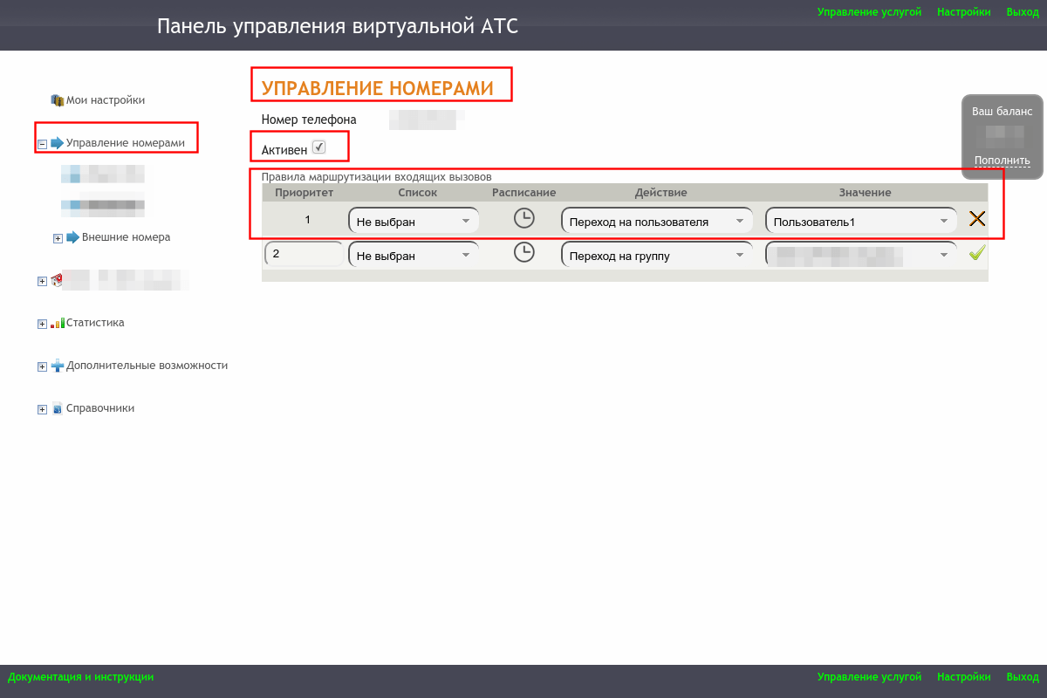
Task: Click the Пополнить balance link
Action: click(1003, 161)
